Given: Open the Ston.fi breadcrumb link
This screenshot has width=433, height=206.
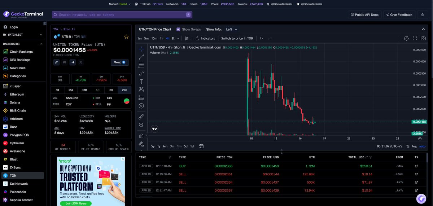Looking at the screenshot, I should pyautogui.click(x=69, y=29).
